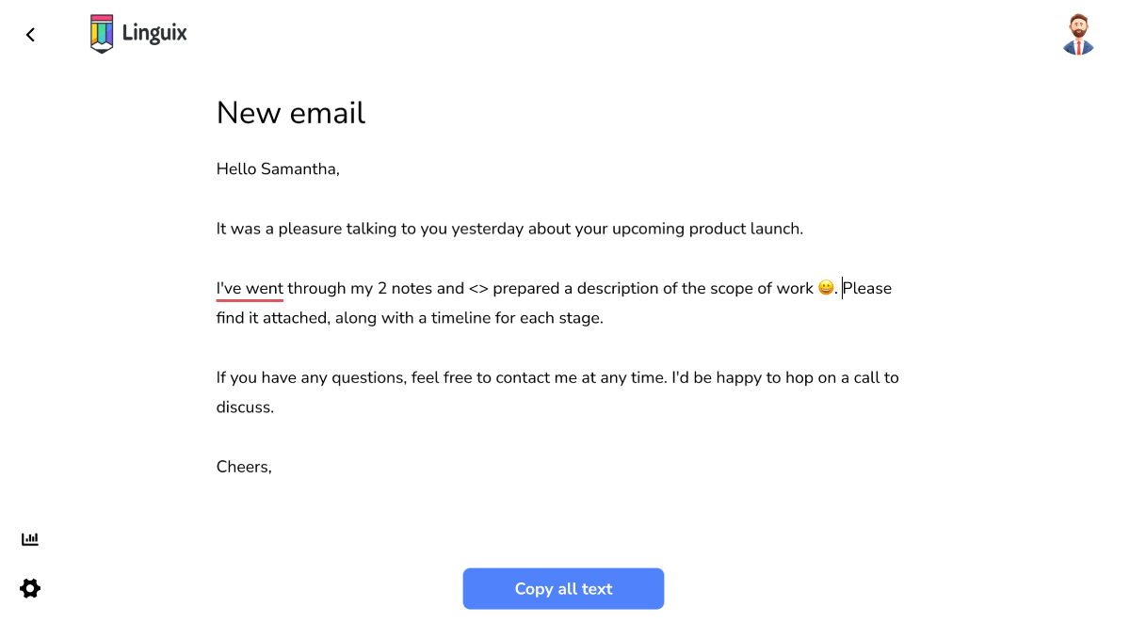Viewport: 1130px width, 638px height.
Task: Click the word "pleasure" in the email
Action: click(x=310, y=229)
